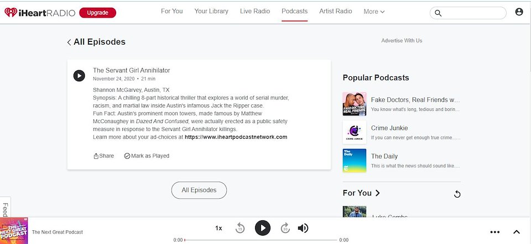Change the 1x playback speed

coord(218,228)
